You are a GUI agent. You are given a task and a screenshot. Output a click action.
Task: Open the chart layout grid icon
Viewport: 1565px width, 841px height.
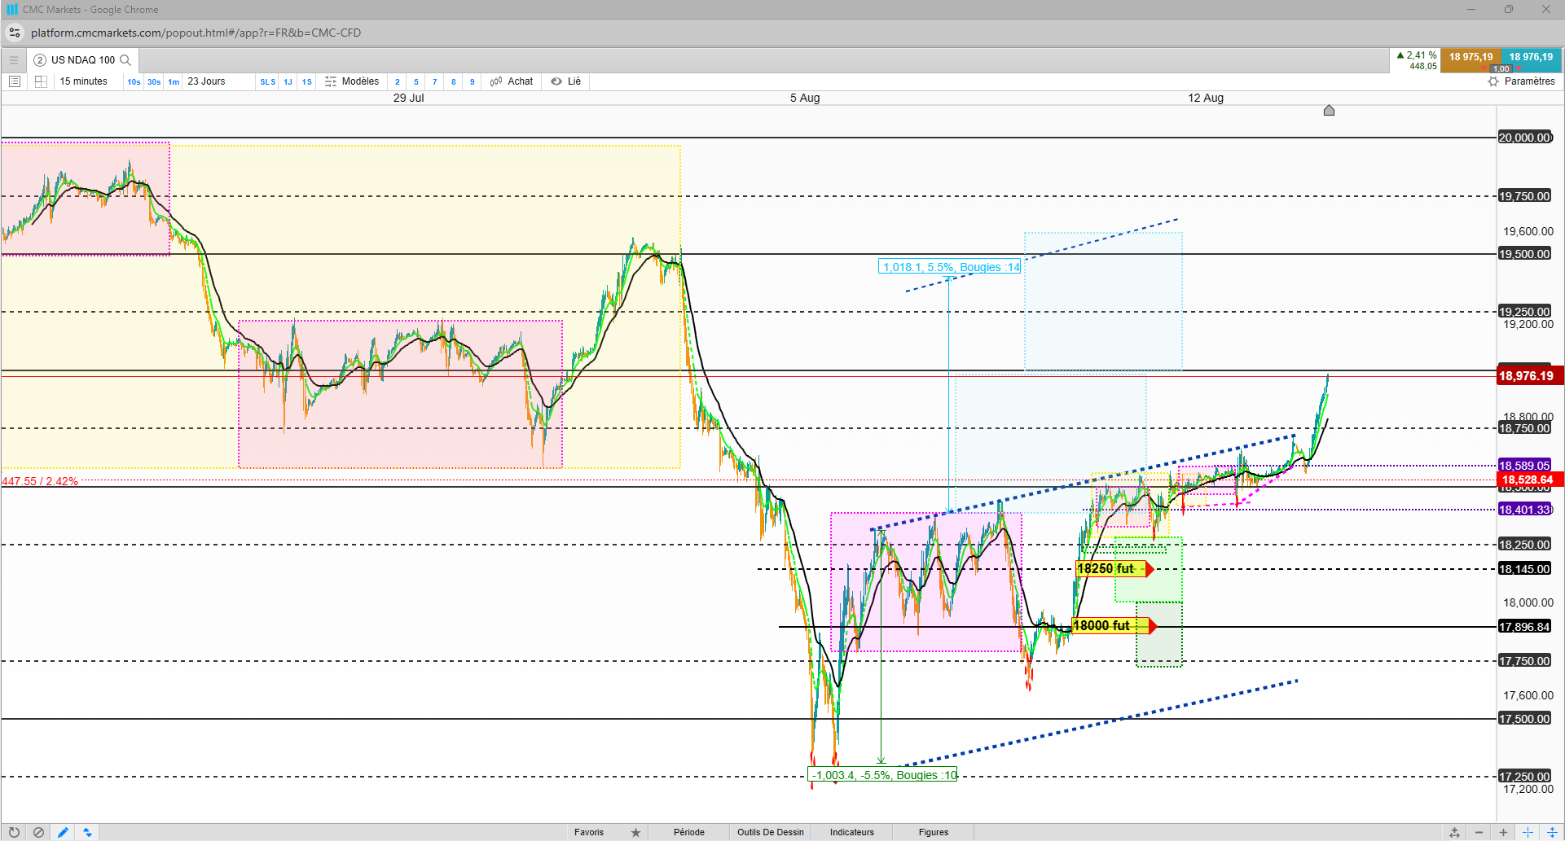click(x=41, y=81)
